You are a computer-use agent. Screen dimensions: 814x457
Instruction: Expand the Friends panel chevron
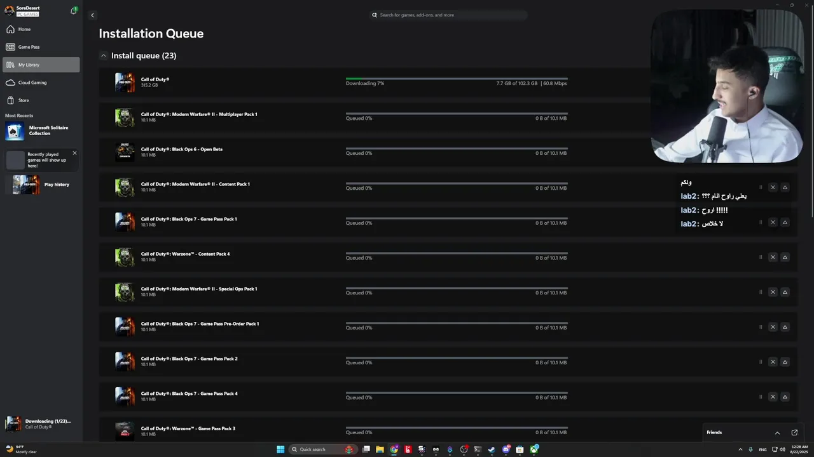(777, 432)
